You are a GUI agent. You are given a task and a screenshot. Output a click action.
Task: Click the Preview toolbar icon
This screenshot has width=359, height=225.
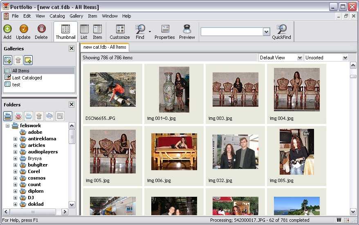point(187,32)
